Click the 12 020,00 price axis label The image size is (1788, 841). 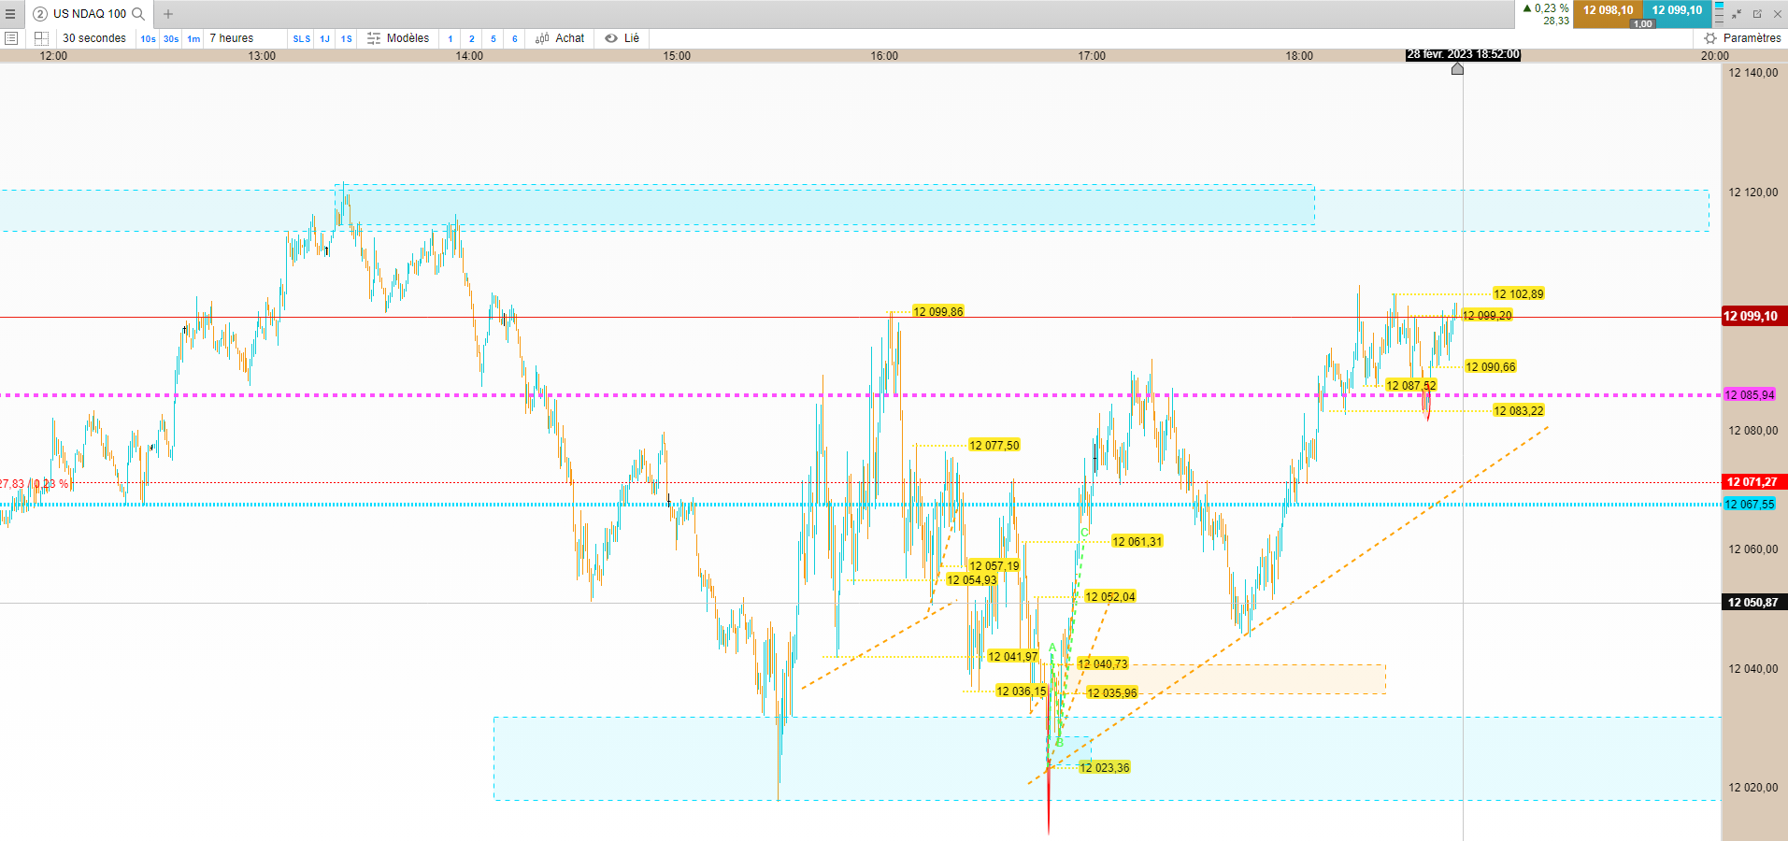1753,788
